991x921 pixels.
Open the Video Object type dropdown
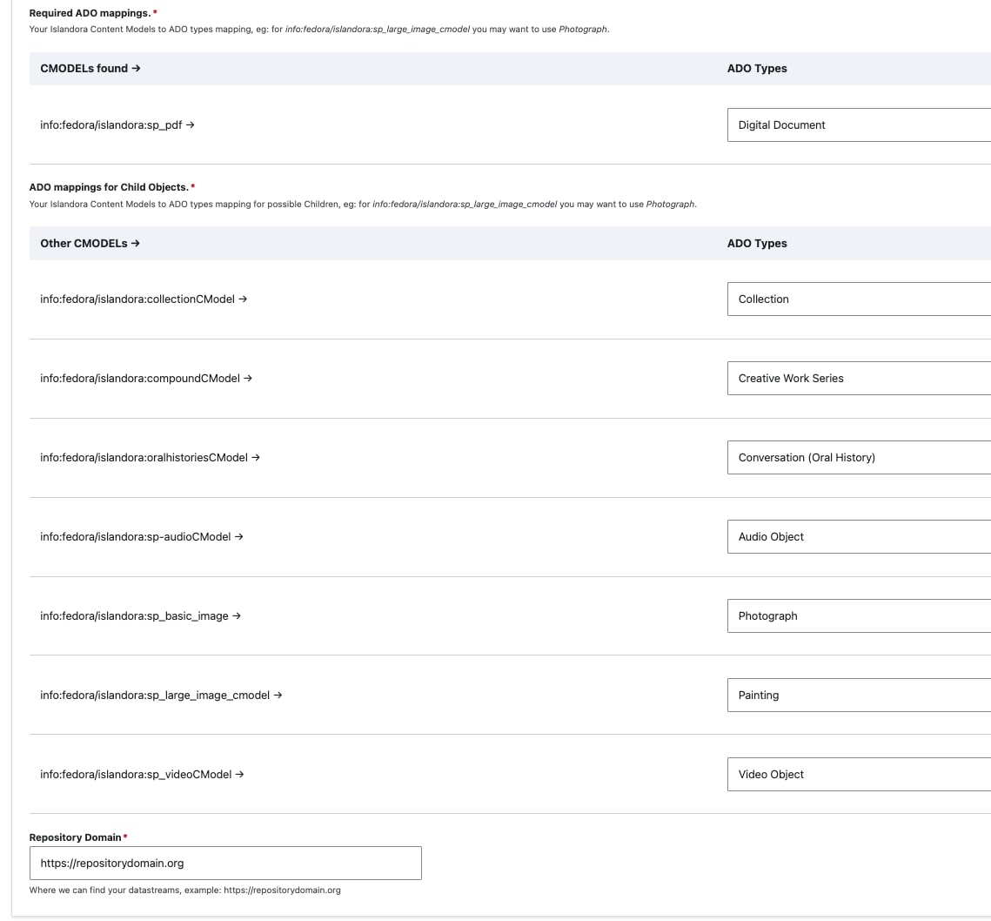coord(857,774)
